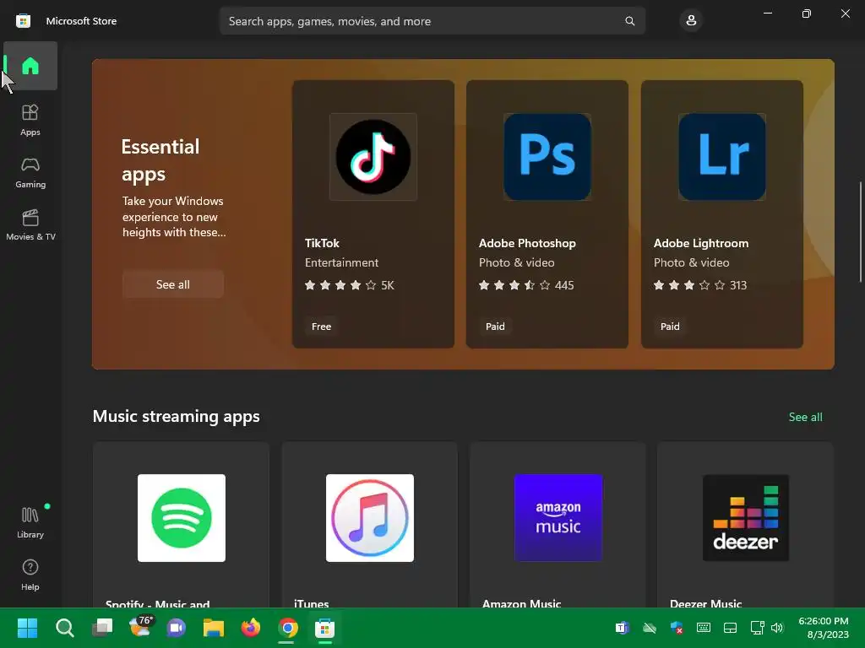Open the volume control in system tray

(777, 628)
